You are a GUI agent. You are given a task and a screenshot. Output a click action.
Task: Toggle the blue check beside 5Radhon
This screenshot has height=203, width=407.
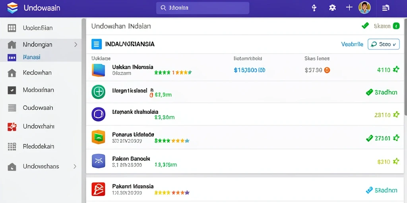(x=369, y=190)
